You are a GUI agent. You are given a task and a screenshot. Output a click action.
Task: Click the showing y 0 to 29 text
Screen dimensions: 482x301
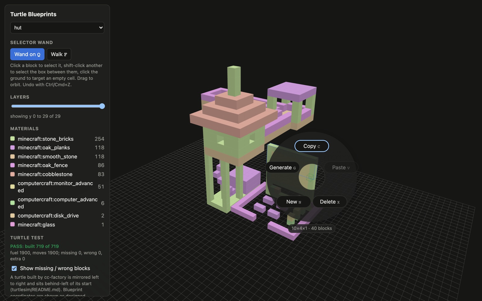pos(35,116)
